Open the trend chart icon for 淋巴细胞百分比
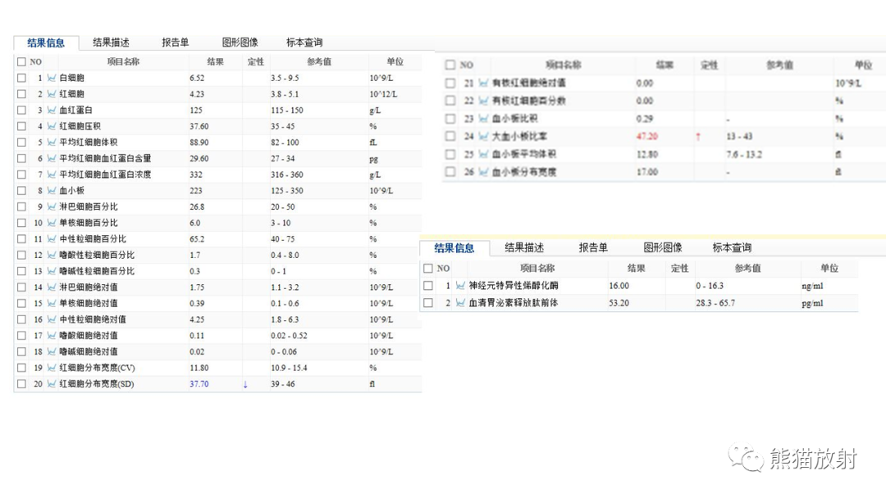This screenshot has width=886, height=498. coord(52,207)
